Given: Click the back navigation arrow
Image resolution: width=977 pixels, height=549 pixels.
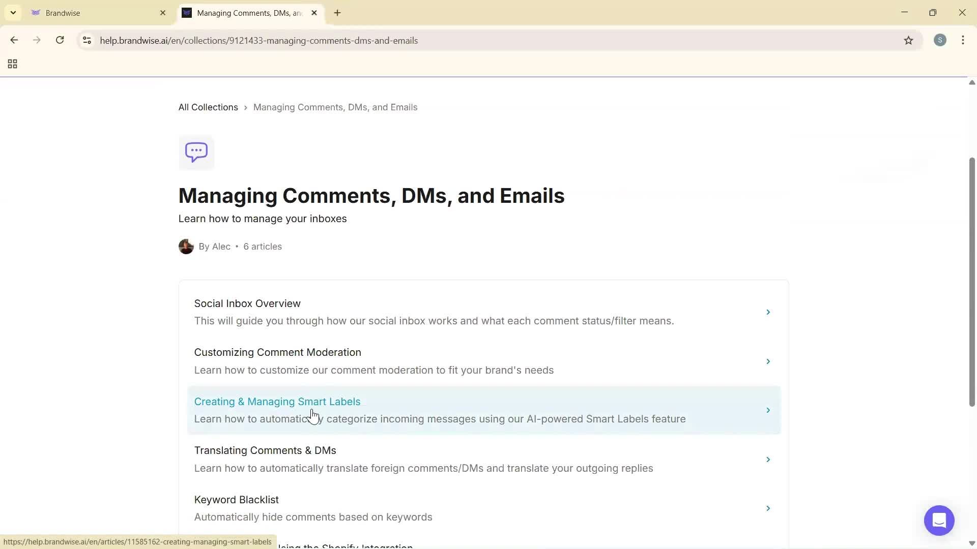Looking at the screenshot, I should [x=14, y=40].
